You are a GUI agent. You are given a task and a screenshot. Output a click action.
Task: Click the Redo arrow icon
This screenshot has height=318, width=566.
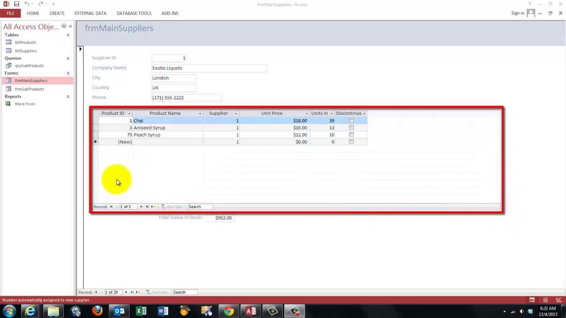(x=40, y=4)
